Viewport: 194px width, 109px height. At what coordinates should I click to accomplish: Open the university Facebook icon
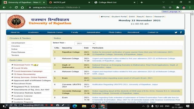pos(181,32)
